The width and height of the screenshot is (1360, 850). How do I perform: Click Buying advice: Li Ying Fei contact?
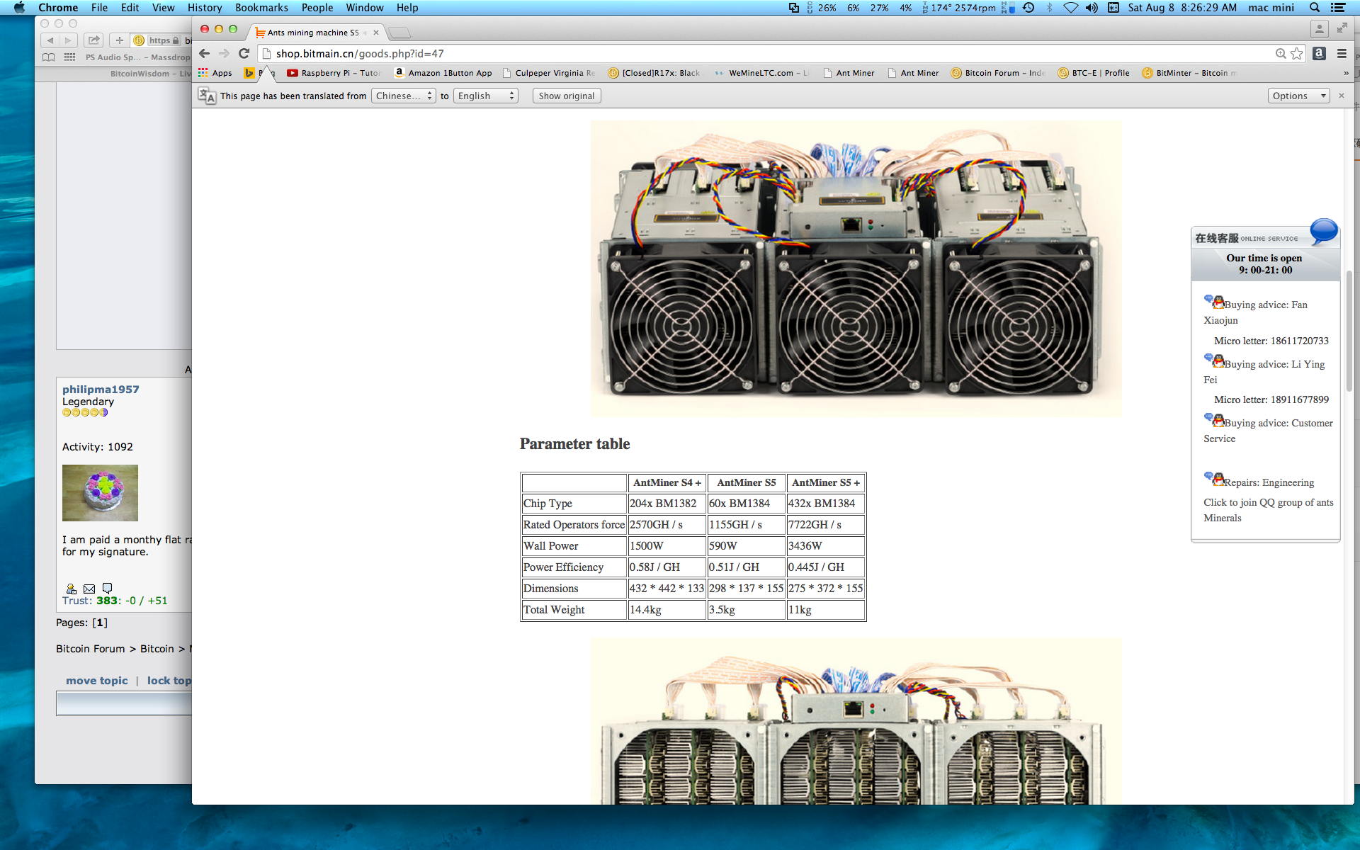click(1264, 371)
